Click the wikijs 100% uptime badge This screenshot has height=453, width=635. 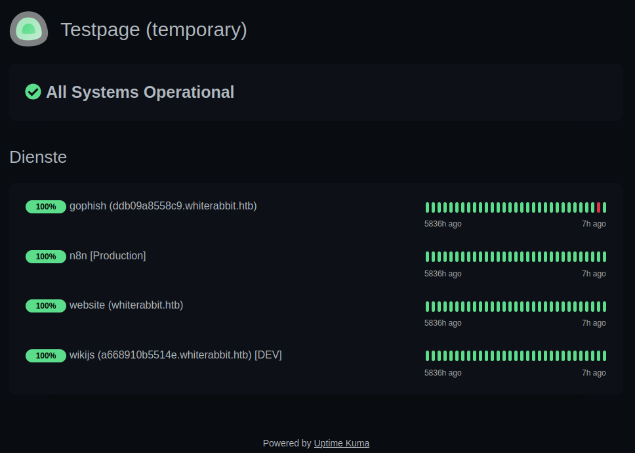tap(46, 356)
